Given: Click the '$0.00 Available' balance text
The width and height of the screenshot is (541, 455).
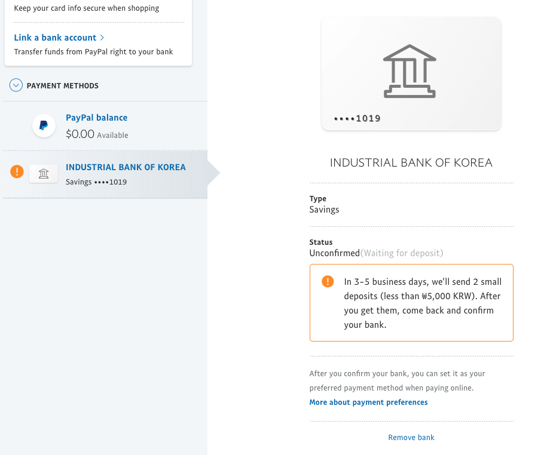Looking at the screenshot, I should click(x=97, y=134).
